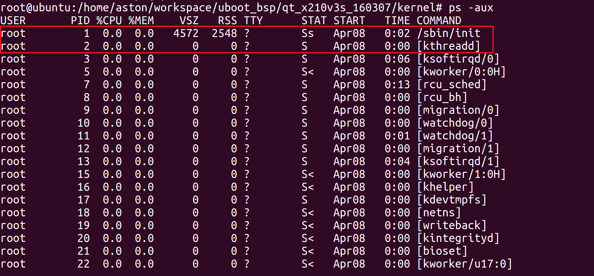Screen dimensions: 594x276
Task: Click the TTY column header
Action: 253,20
